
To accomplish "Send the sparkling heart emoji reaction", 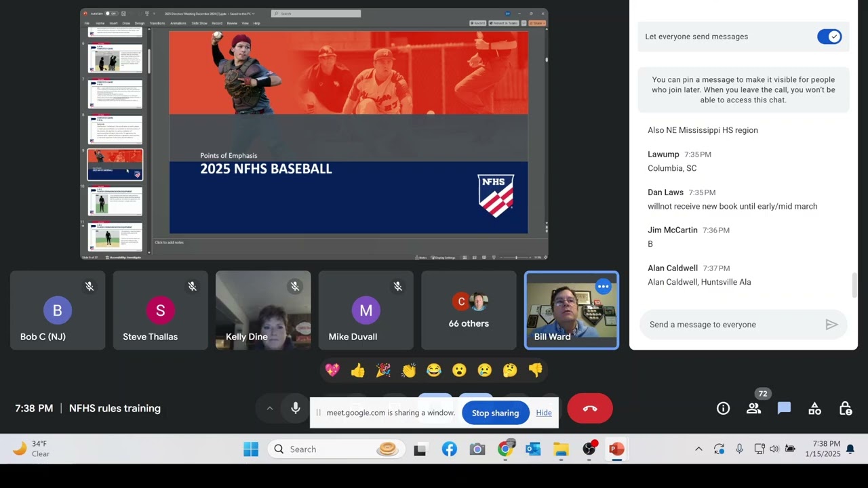I will 332,370.
